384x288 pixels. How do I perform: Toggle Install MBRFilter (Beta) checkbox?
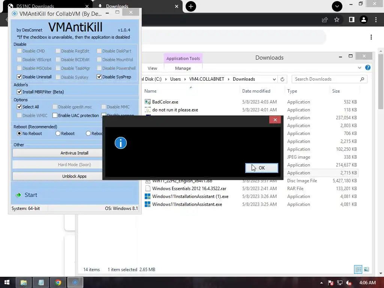19,91
